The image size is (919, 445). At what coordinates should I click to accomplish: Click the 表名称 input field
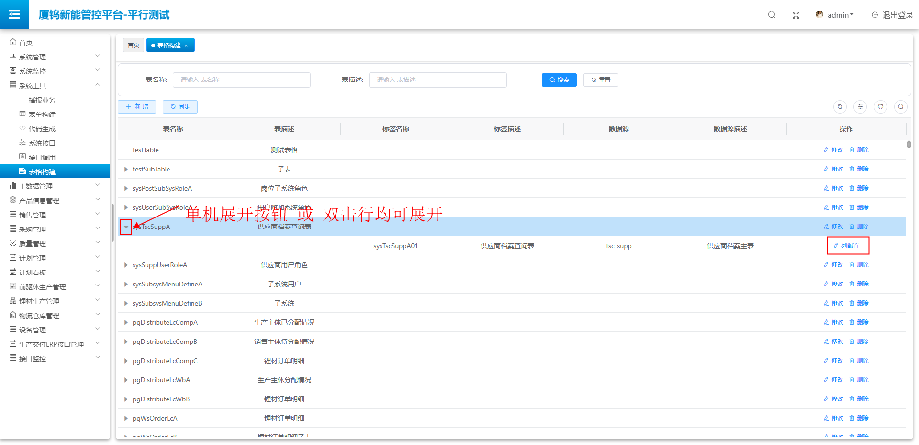[x=241, y=80]
